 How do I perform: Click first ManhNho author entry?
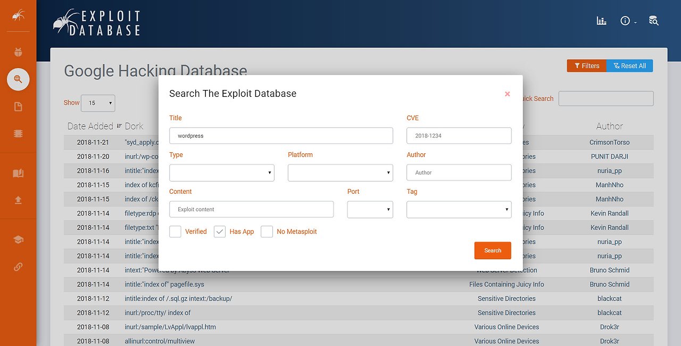pyautogui.click(x=610, y=185)
